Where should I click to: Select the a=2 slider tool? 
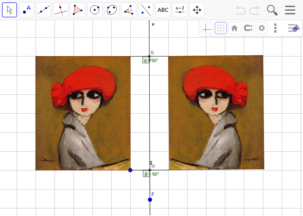180,10
